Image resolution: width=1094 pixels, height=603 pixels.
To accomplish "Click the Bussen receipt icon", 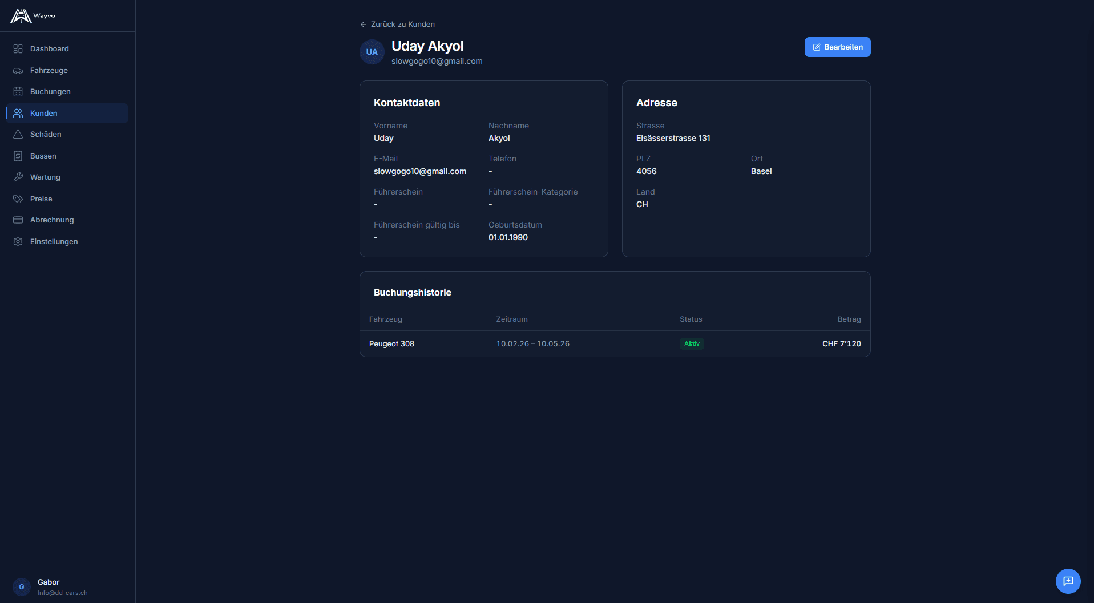I will (x=18, y=156).
